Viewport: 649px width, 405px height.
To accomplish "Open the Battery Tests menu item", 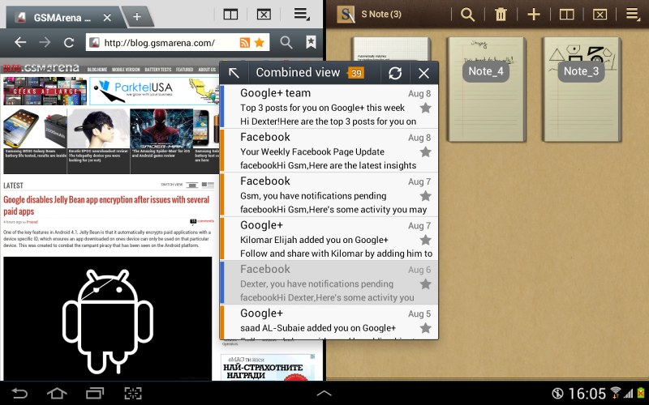I will 157,70.
